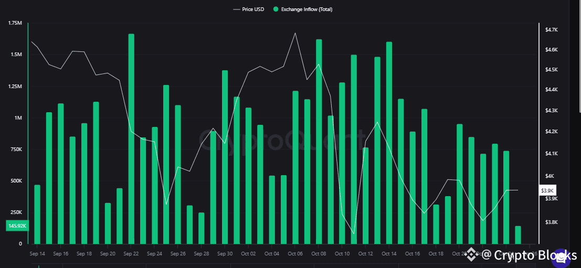
Task: Click the Sep 18 date label
Action: [x=84, y=254]
